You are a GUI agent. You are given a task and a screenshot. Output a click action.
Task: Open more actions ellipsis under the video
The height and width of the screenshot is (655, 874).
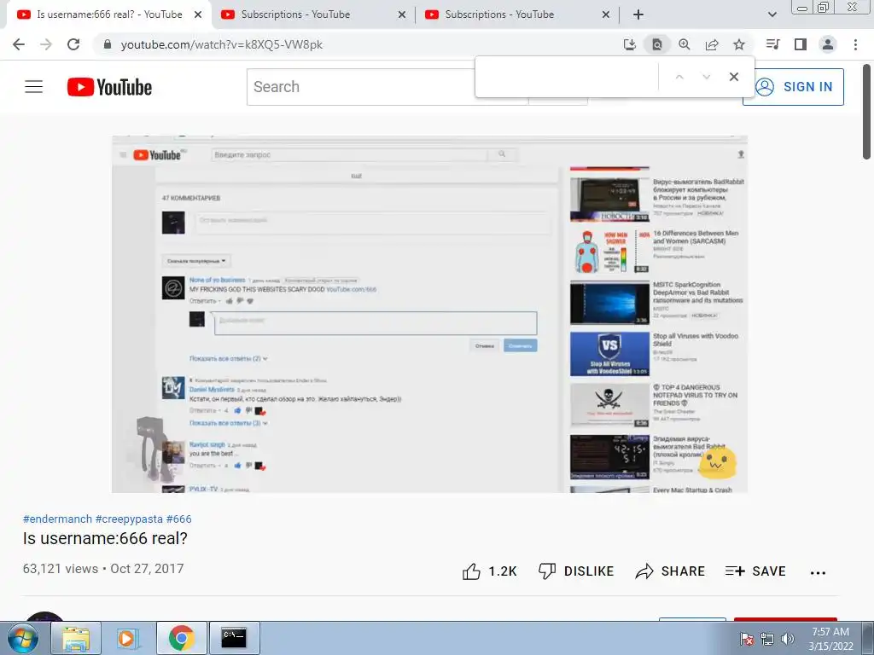click(x=818, y=572)
